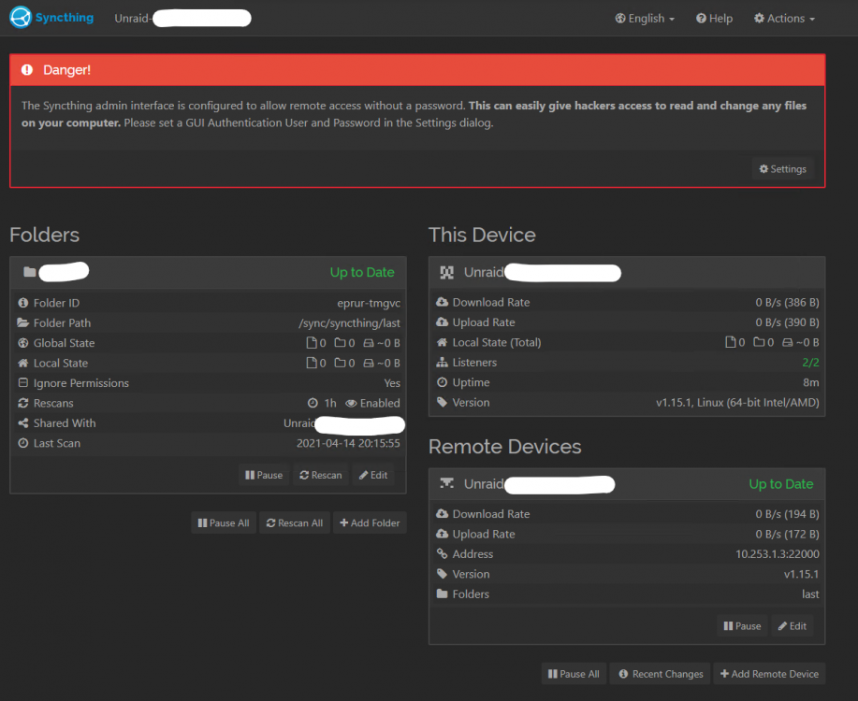The image size is (858, 701).
Task: Open Settings from the Danger warning
Action: 782,169
